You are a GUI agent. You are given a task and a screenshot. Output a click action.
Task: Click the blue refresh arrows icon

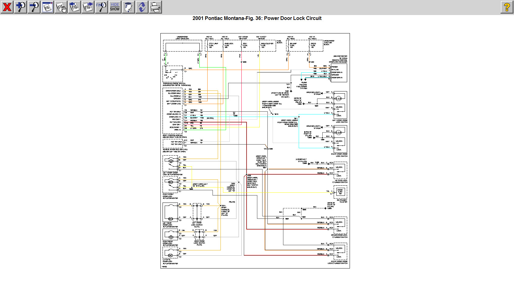[142, 7]
